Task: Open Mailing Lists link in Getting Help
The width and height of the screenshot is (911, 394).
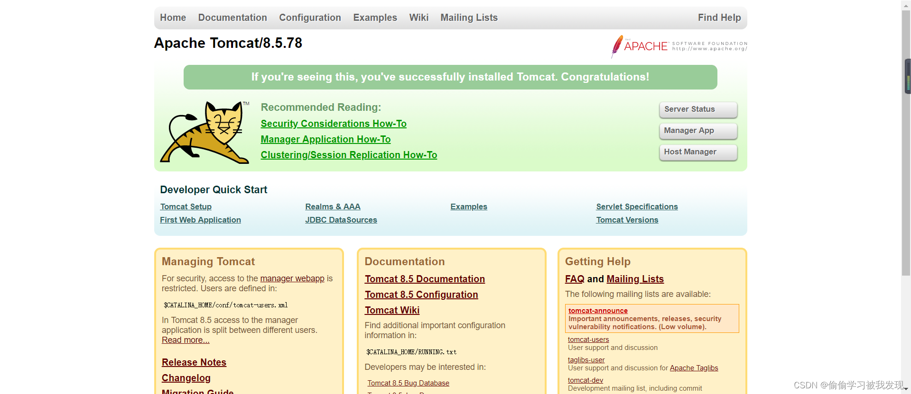Action: pyautogui.click(x=635, y=279)
